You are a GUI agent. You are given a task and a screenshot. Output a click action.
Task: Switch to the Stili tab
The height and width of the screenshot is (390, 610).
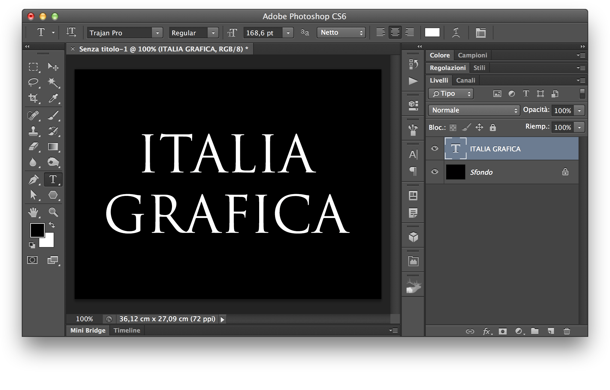click(x=479, y=68)
